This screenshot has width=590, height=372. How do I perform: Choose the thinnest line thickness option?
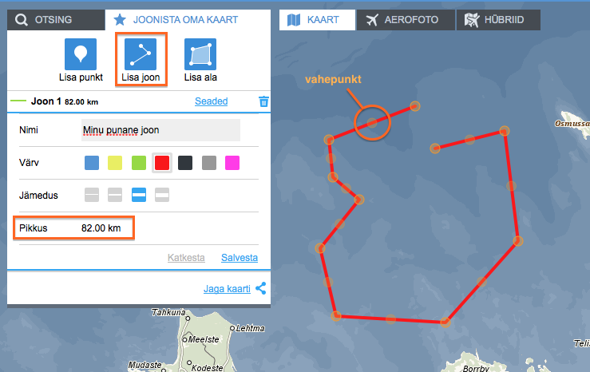92,194
